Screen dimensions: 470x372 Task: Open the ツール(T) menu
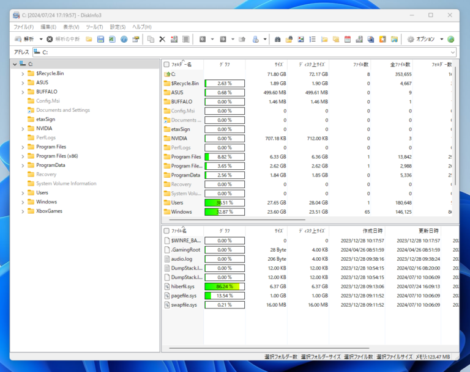[94, 27]
